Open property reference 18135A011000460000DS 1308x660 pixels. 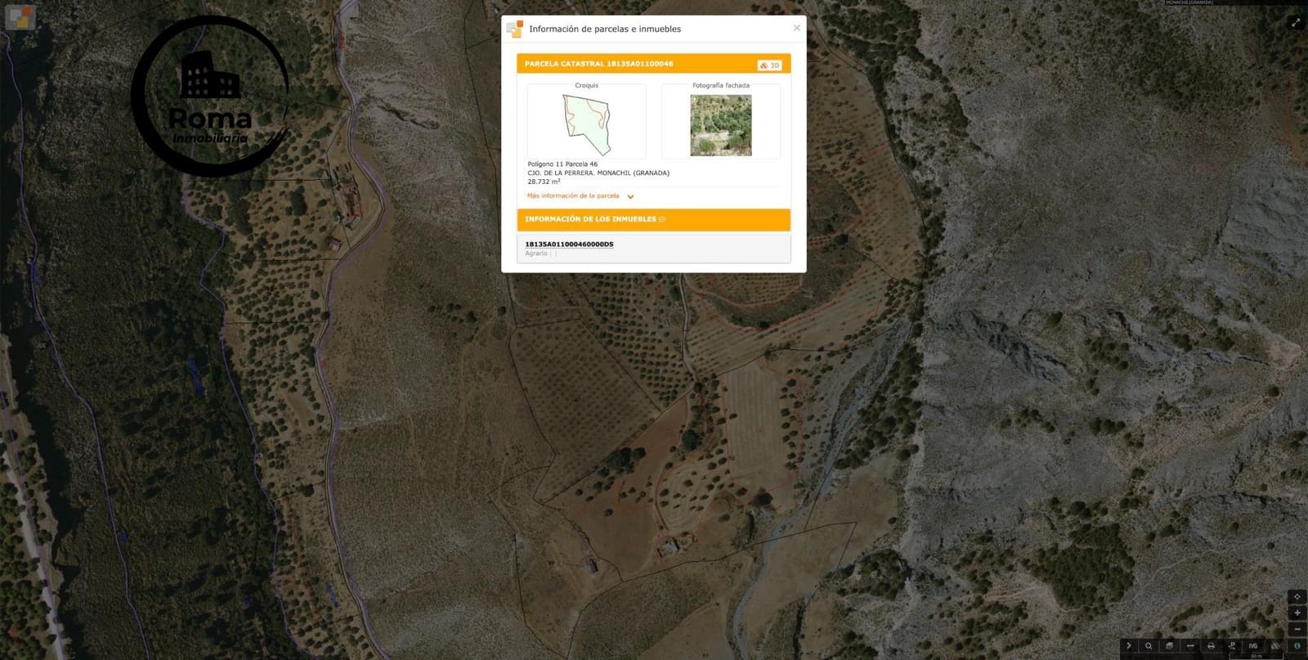coord(569,245)
